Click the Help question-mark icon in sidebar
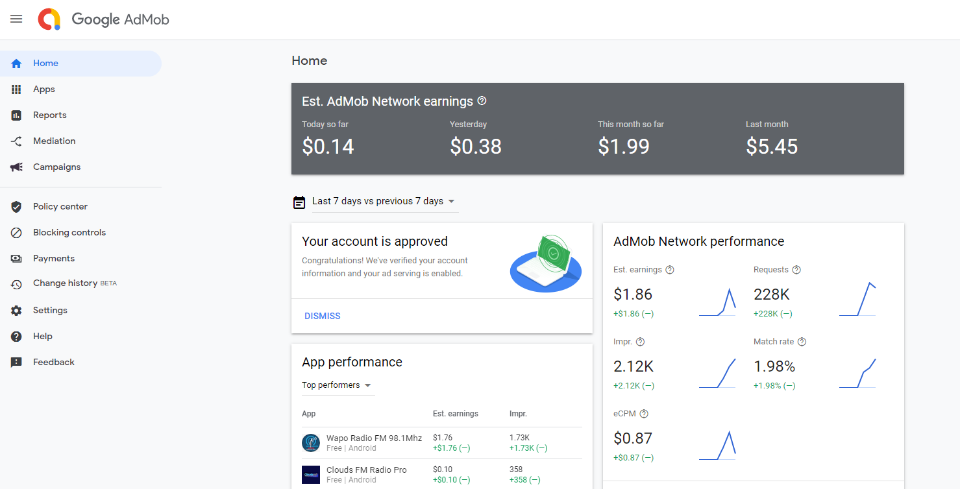Screen dimensions: 960x489 [x=17, y=337]
